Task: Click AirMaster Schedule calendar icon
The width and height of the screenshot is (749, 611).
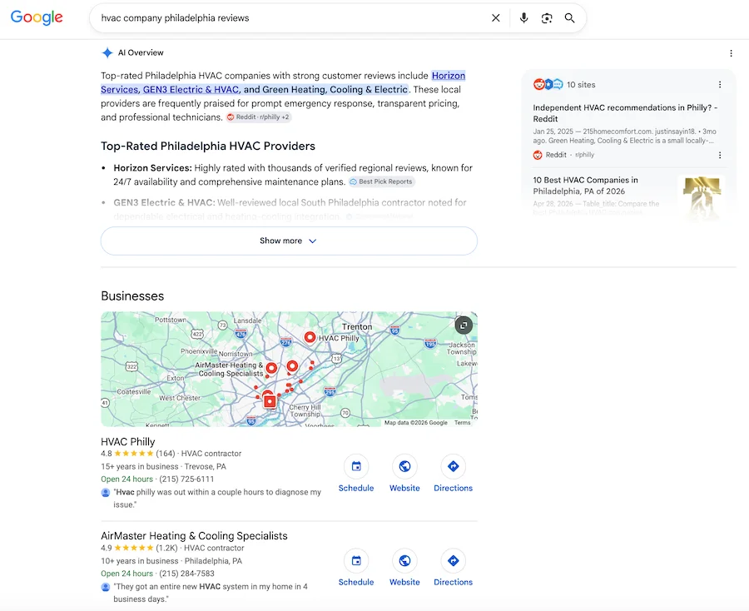Action: coord(356,560)
